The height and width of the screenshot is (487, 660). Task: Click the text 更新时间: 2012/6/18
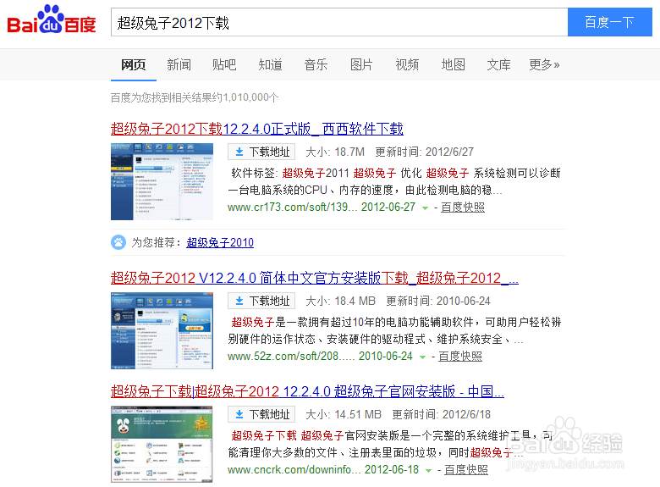(x=442, y=414)
